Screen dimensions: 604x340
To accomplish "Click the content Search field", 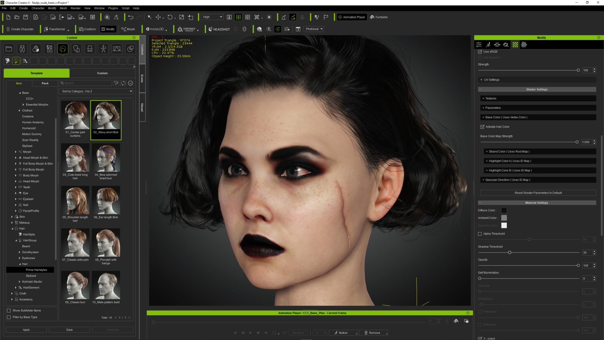I will pyautogui.click(x=86, y=83).
